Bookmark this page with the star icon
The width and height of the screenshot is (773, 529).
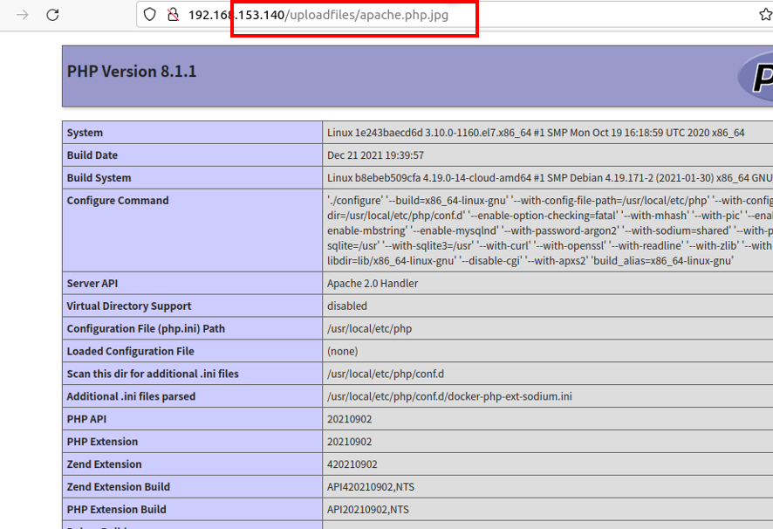tap(765, 15)
